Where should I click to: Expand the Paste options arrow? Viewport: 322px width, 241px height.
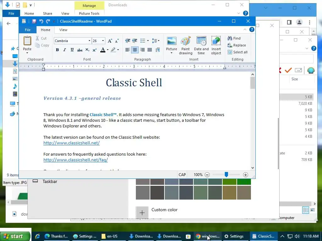click(27, 53)
